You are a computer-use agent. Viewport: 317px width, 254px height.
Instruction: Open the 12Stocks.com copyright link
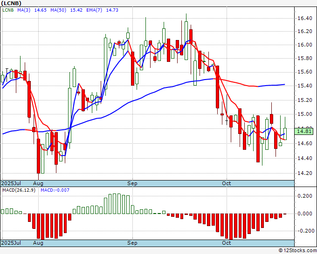(297, 251)
